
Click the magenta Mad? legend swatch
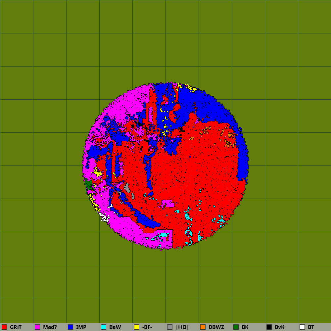[x=37, y=327]
